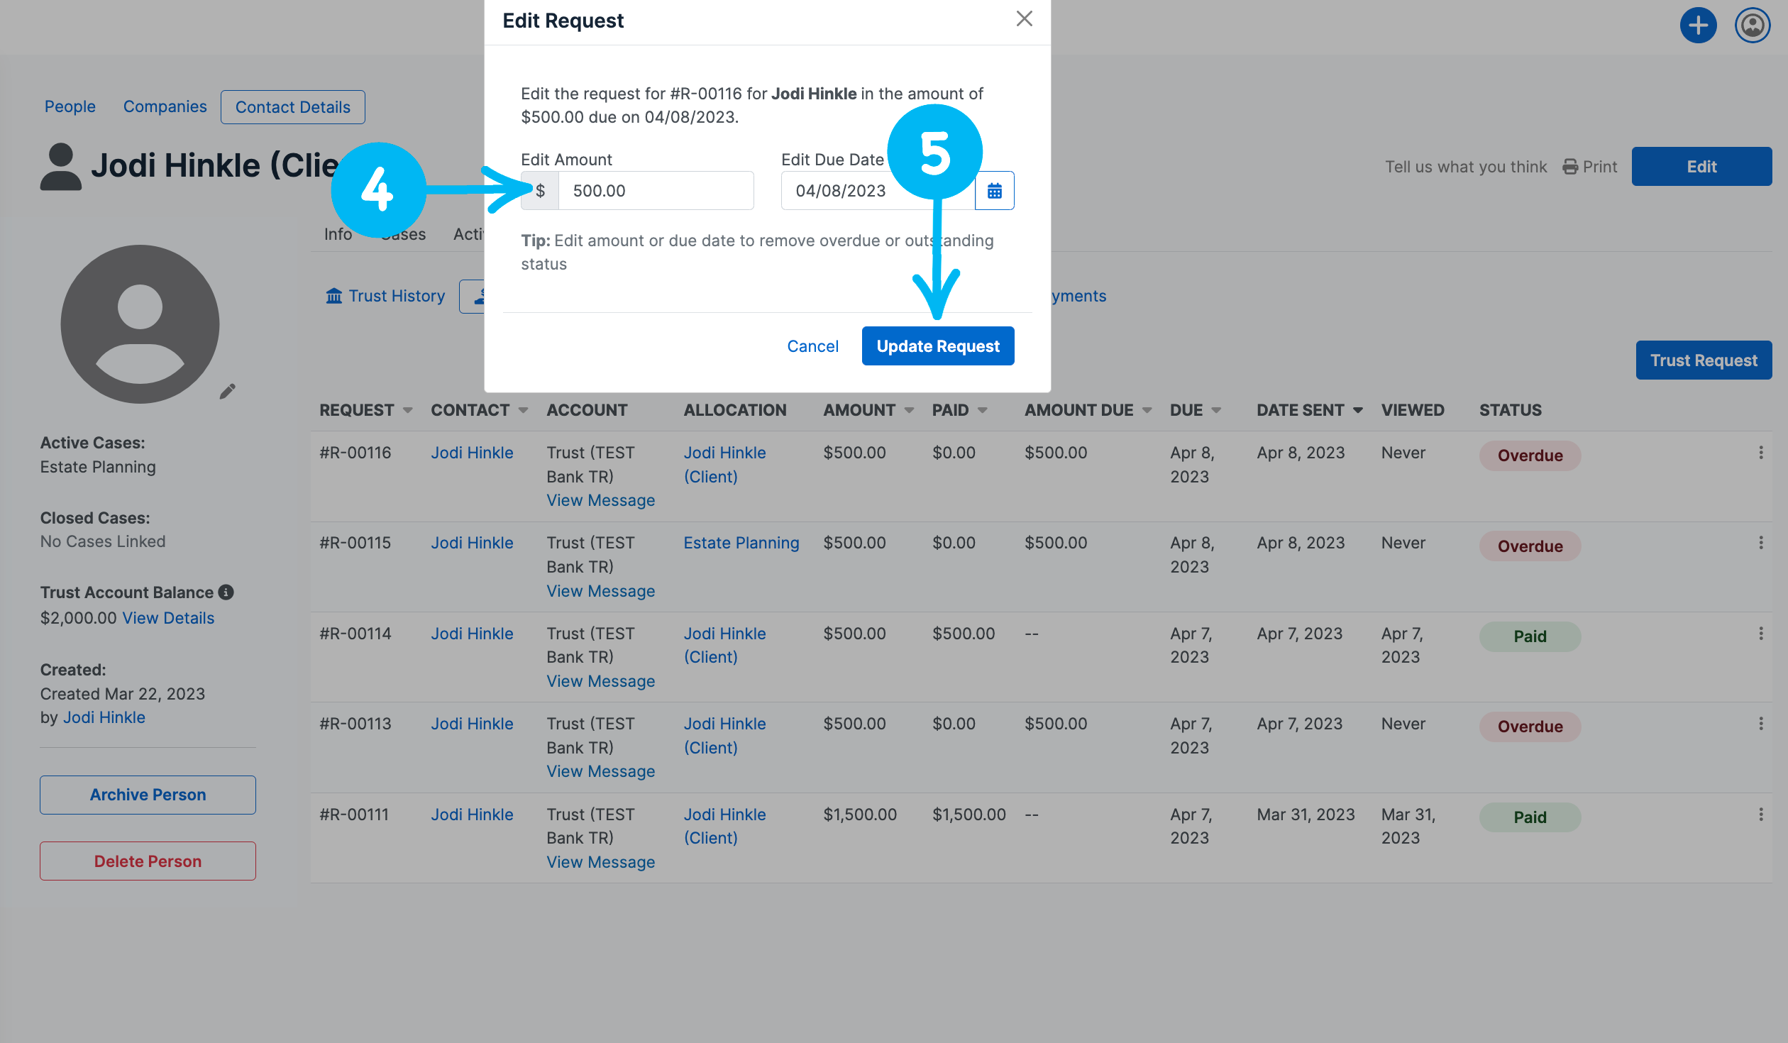Screen dimensions: 1788x1043
Task: Open kebab menu for request #R-00111
Action: point(1760,815)
